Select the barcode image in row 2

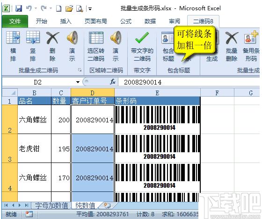[x=158, y=119]
